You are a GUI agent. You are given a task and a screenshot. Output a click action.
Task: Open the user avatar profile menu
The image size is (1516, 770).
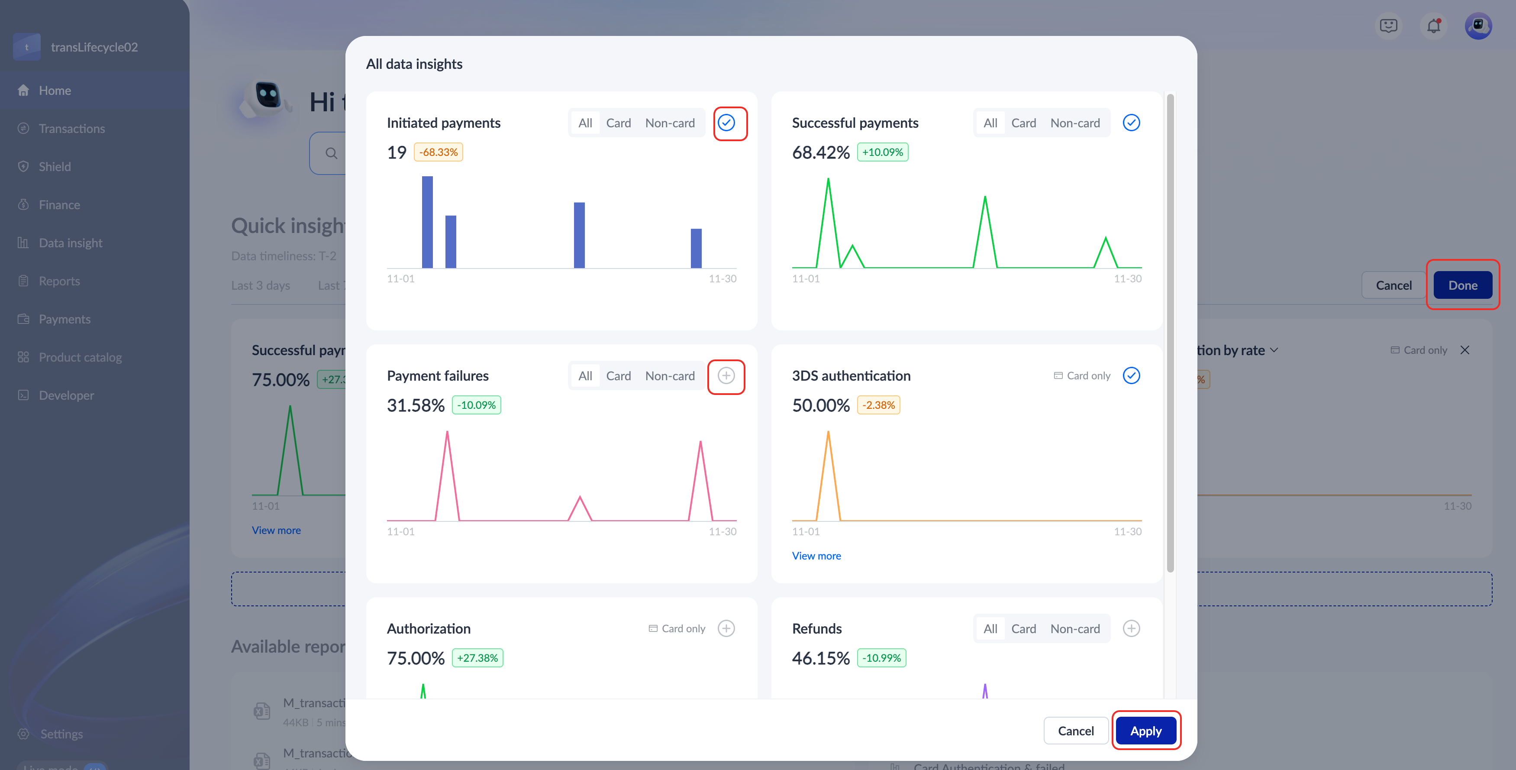(1478, 26)
